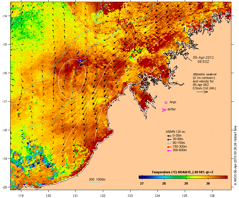Click the '300-600m' depth label
239x198 pixels.
click(180, 150)
